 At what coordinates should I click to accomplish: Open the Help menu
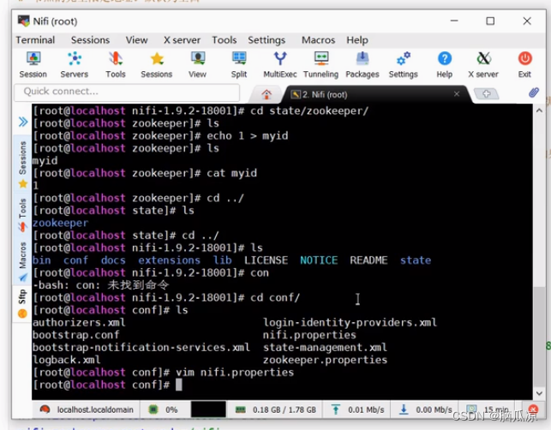(x=357, y=40)
